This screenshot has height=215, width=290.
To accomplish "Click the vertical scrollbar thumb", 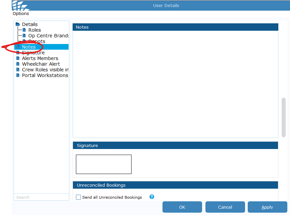I will (284, 117).
